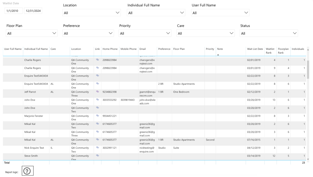This screenshot has width=313, height=177.
Task: Open link icon for John Doe QA Community Two
Action: pyautogui.click(x=97, y=108)
